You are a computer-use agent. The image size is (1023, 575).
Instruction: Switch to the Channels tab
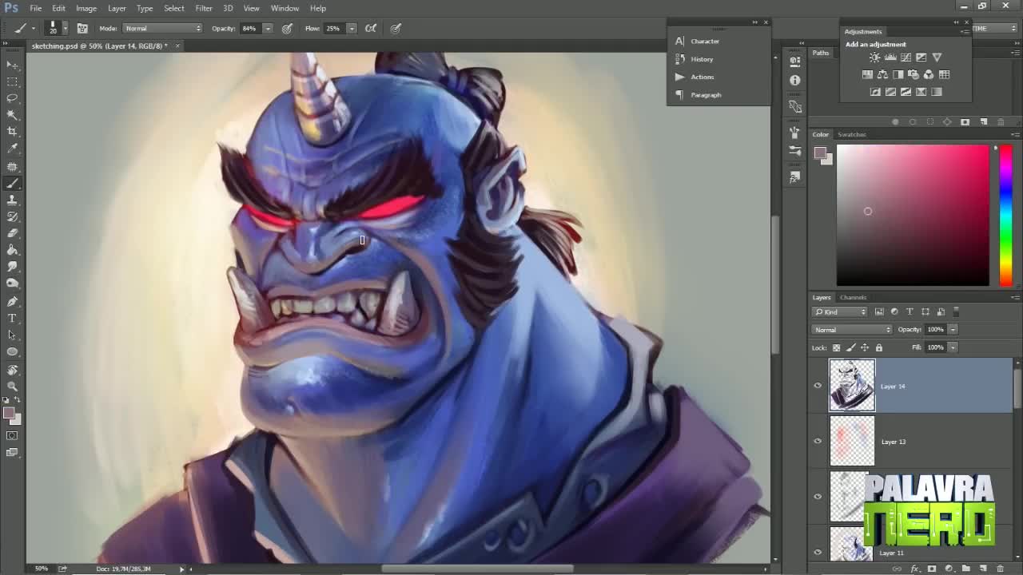click(853, 297)
